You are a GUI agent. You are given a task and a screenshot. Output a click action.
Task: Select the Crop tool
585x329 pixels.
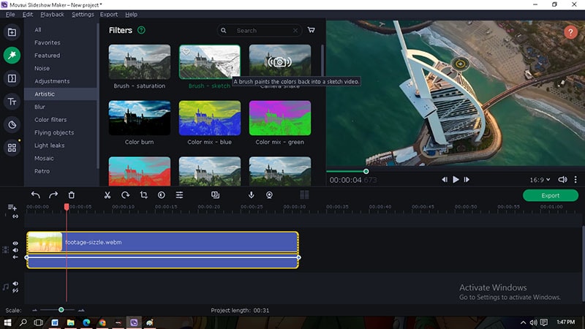143,194
